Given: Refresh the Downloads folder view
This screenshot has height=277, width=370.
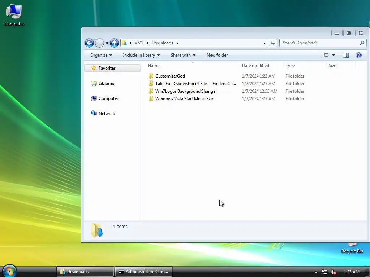Looking at the screenshot, I should (x=272, y=43).
